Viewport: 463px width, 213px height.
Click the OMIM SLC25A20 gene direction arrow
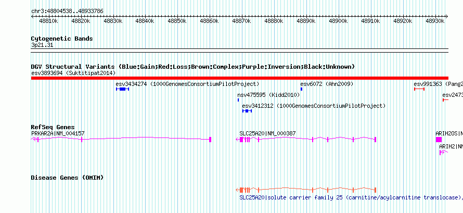(x=238, y=190)
